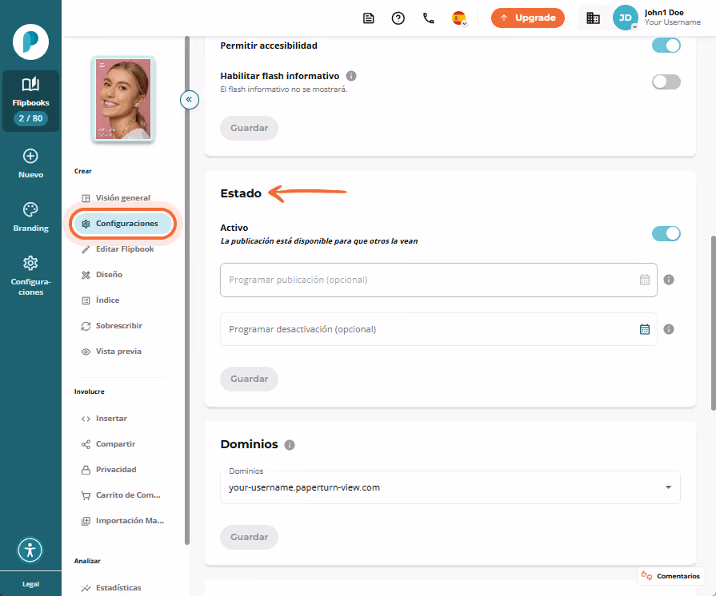Screen dimensions: 716x596
Task: Show info next to Dominios heading
Action: tap(290, 445)
